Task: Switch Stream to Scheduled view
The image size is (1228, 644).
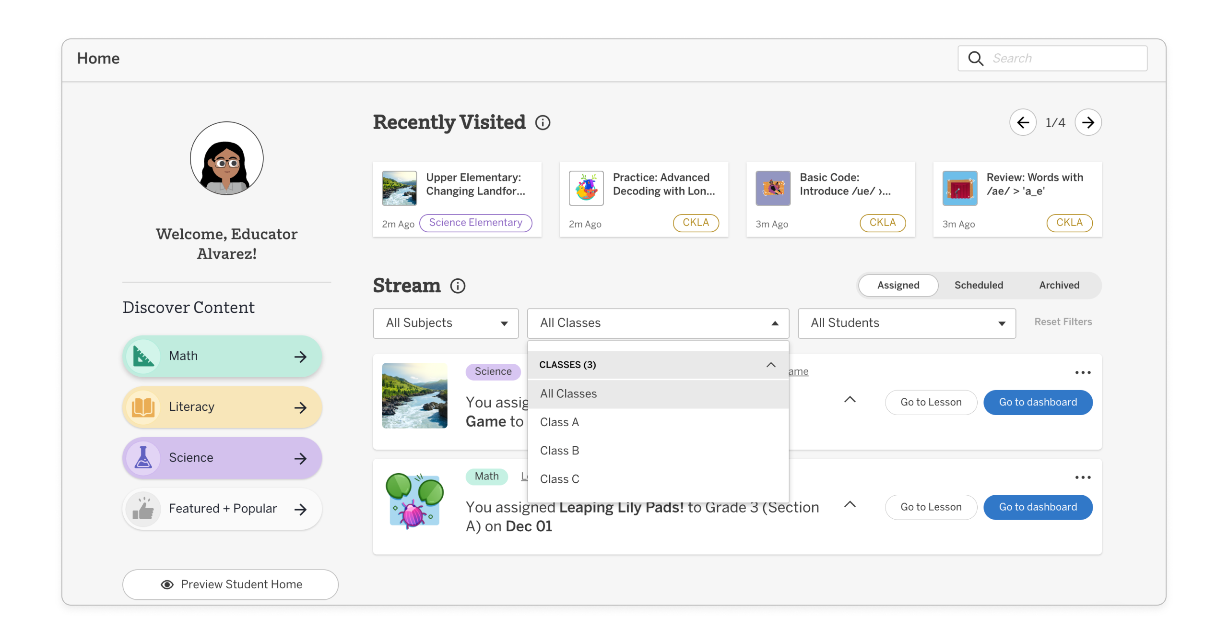Action: [978, 286]
